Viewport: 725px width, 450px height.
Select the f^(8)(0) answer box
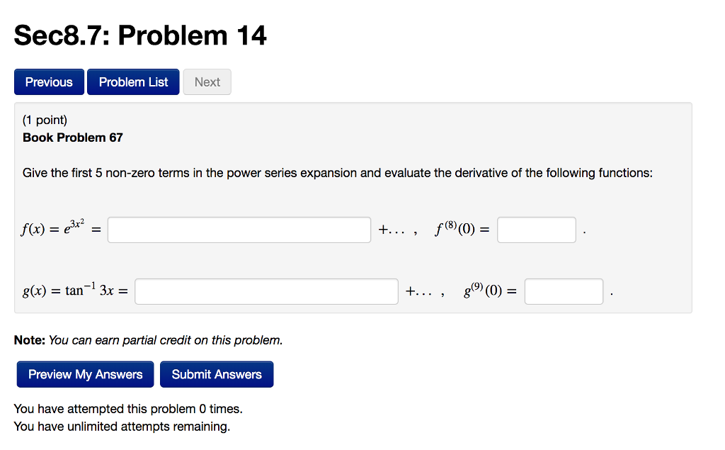coord(536,229)
